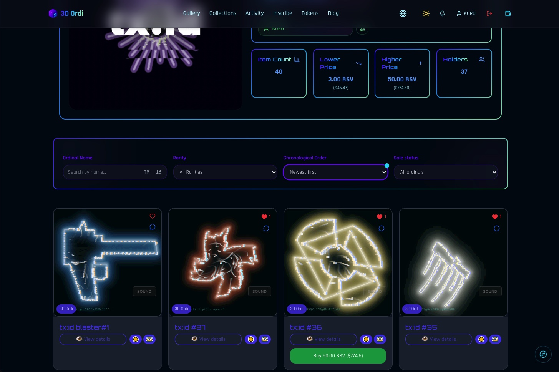Go to Gallery menu item
This screenshot has width=559, height=372.
pyautogui.click(x=191, y=13)
